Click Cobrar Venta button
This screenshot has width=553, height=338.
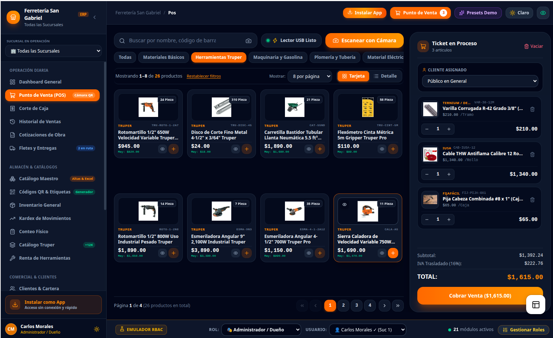pos(480,296)
